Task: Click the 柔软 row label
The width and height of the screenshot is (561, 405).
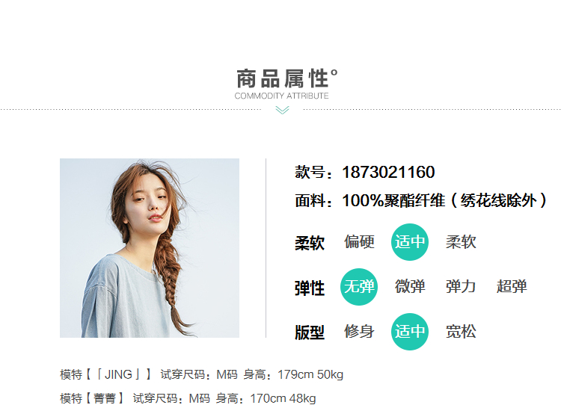Action: [310, 243]
